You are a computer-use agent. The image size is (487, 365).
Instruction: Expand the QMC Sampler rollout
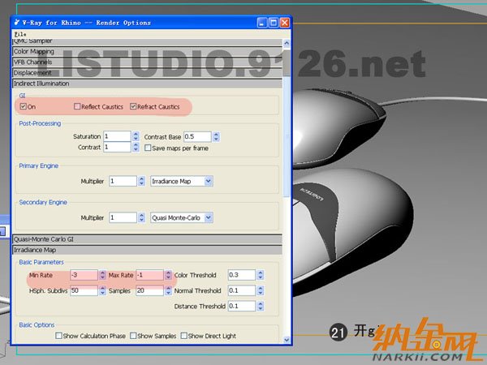click(x=147, y=41)
